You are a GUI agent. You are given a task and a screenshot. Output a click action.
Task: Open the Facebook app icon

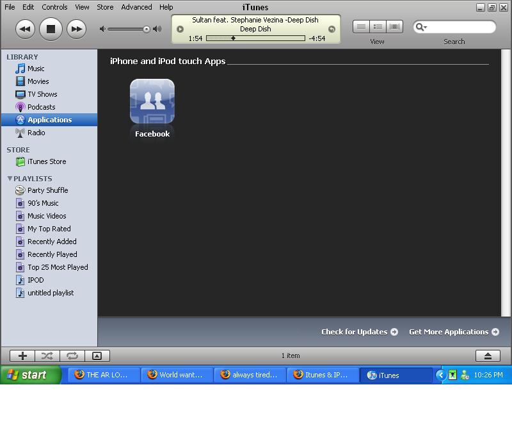click(152, 101)
